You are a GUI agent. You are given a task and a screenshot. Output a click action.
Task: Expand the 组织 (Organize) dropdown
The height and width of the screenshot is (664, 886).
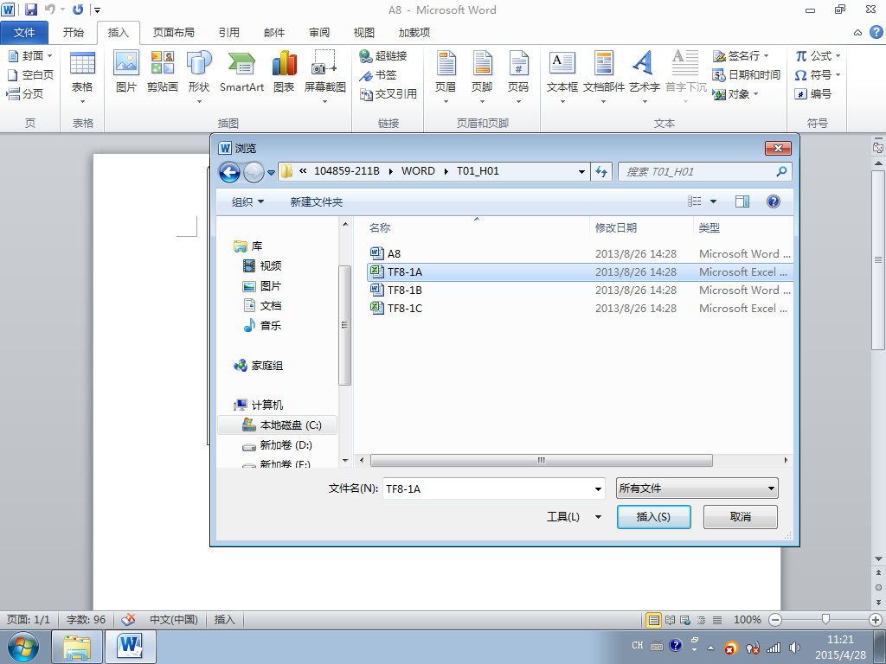click(x=247, y=202)
